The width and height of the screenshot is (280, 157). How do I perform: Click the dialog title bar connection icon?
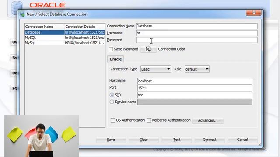(x=22, y=14)
